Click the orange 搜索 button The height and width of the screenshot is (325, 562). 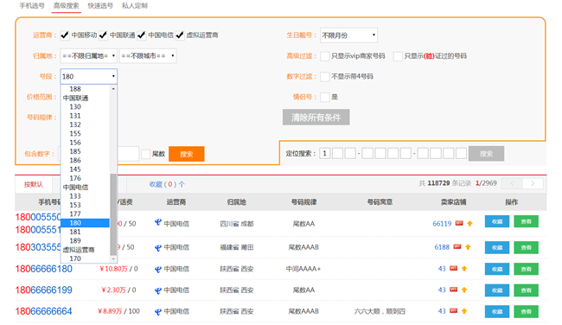pos(187,154)
